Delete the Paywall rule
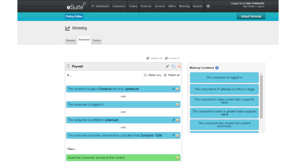The width and height of the screenshot is (296, 163). tap(178, 66)
